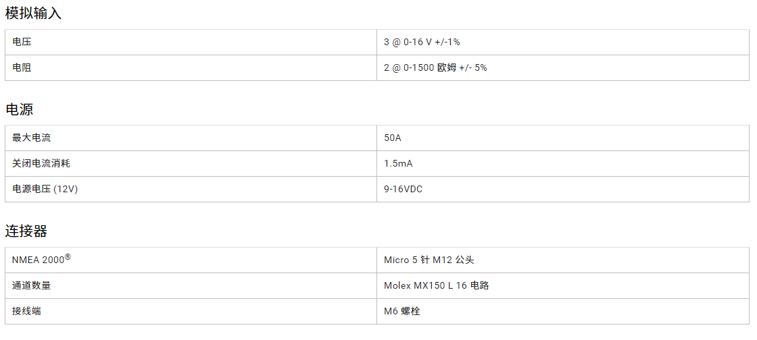Click the value 3 @ 0-16 V +/-1%

[422, 42]
